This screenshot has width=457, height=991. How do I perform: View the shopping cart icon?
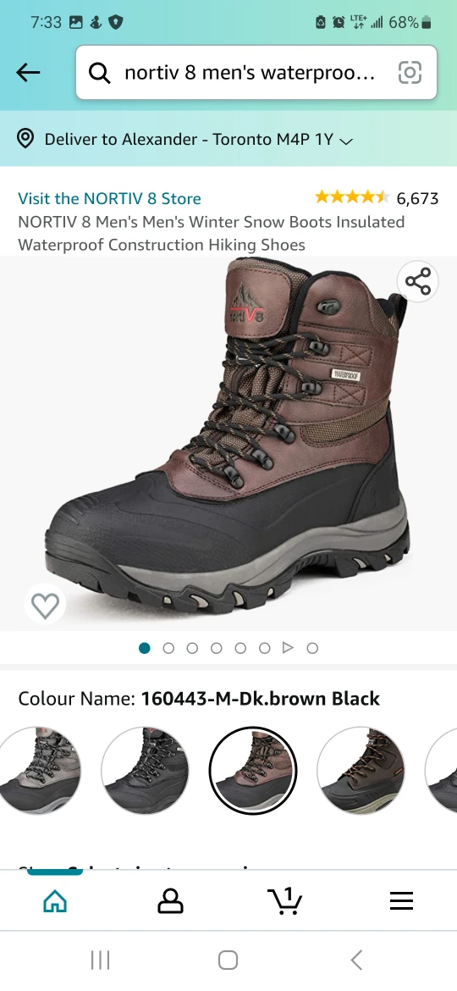pyautogui.click(x=284, y=900)
